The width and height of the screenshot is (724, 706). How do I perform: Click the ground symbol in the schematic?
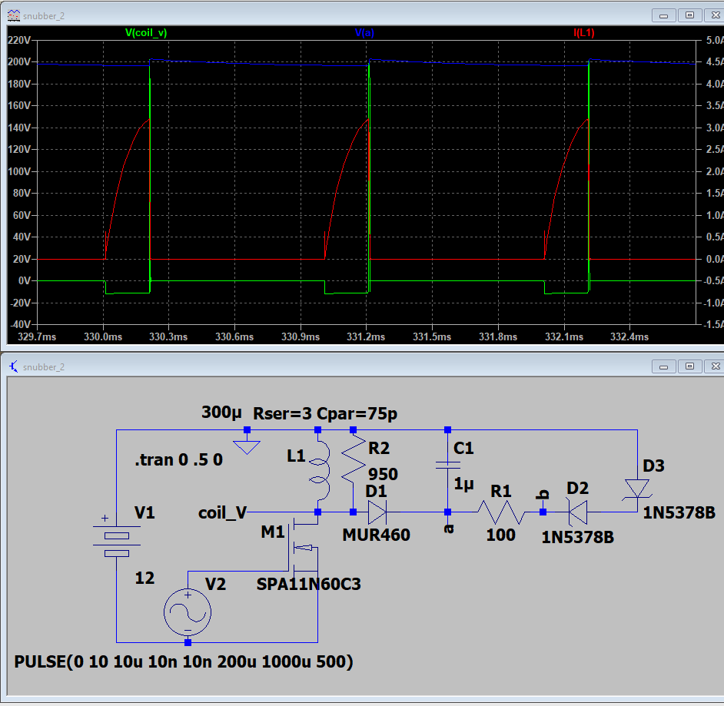pyautogui.click(x=247, y=445)
